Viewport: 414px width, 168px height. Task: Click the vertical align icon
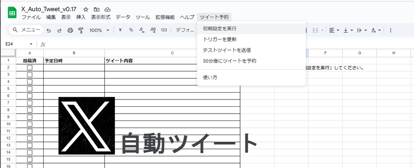tap(346, 30)
